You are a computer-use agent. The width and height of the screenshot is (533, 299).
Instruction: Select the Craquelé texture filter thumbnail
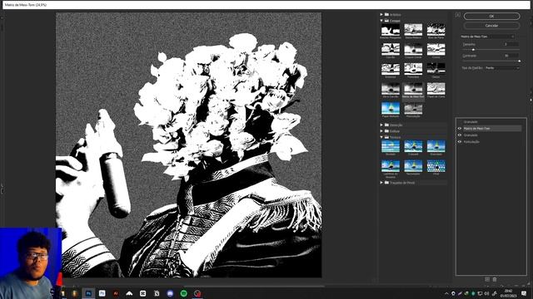click(413, 146)
